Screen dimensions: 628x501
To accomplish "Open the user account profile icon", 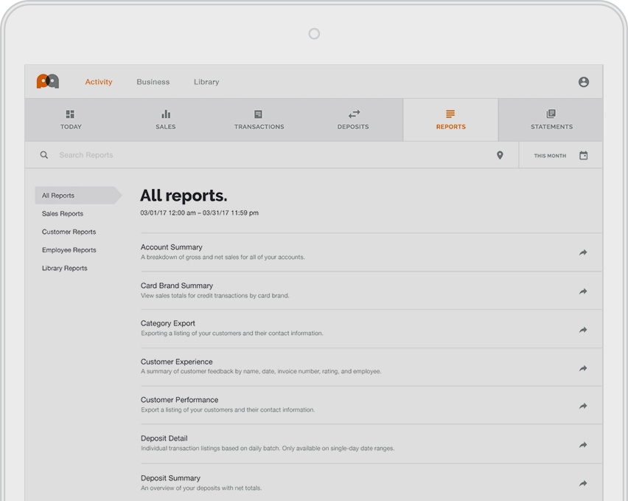I will click(584, 82).
